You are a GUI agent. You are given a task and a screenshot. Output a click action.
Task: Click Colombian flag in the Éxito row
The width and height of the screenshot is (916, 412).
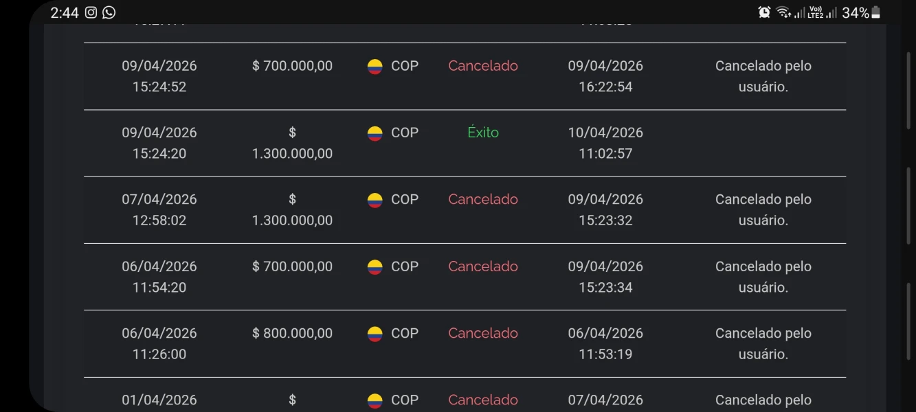click(x=375, y=133)
